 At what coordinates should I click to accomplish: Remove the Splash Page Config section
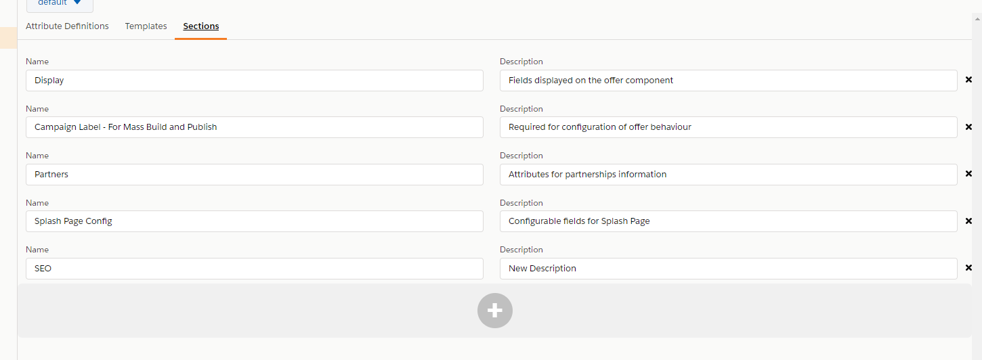968,221
